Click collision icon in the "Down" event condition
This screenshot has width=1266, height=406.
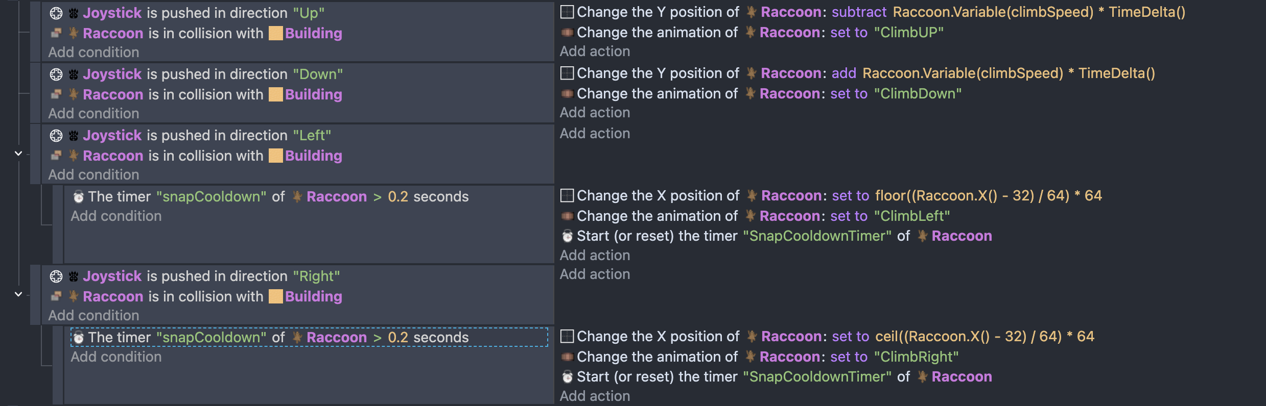click(x=56, y=94)
